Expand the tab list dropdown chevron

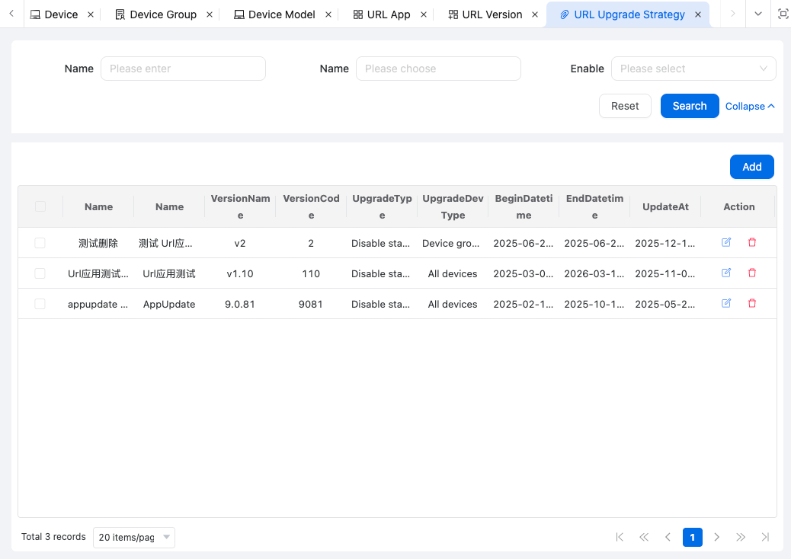[757, 14]
